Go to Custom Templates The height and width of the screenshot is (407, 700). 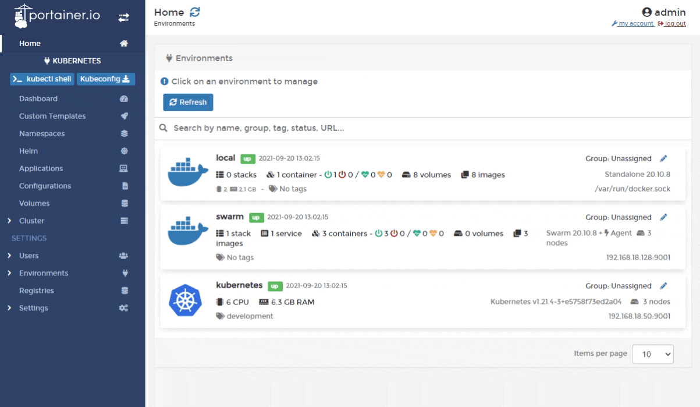pyautogui.click(x=52, y=116)
